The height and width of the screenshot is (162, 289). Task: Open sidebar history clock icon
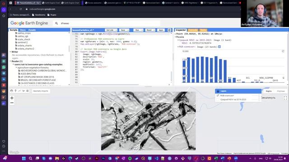coord(4,146)
